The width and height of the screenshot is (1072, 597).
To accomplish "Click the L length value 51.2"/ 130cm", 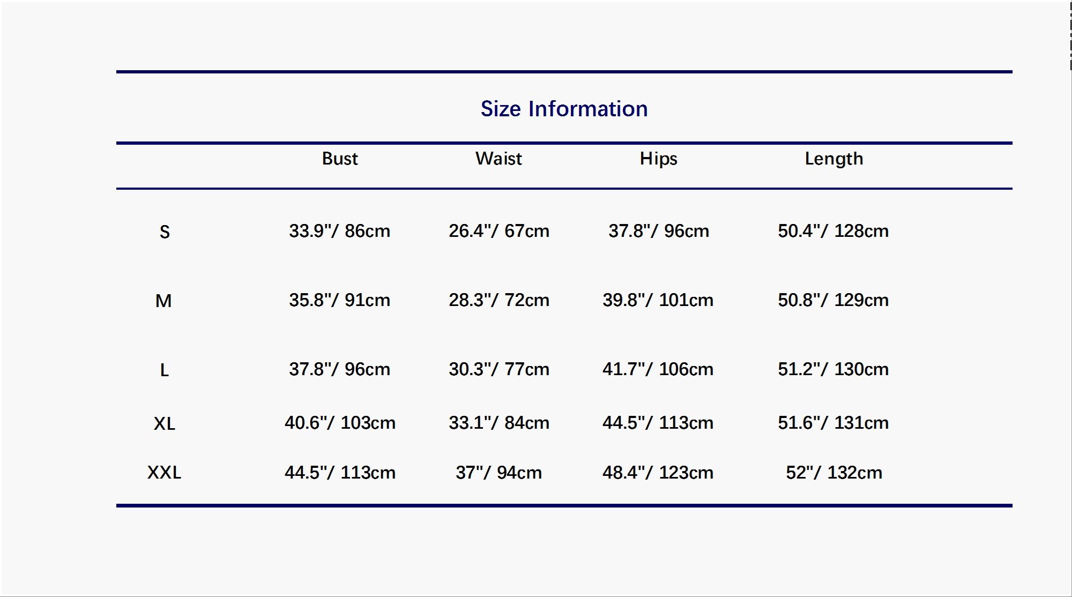I will [x=833, y=369].
